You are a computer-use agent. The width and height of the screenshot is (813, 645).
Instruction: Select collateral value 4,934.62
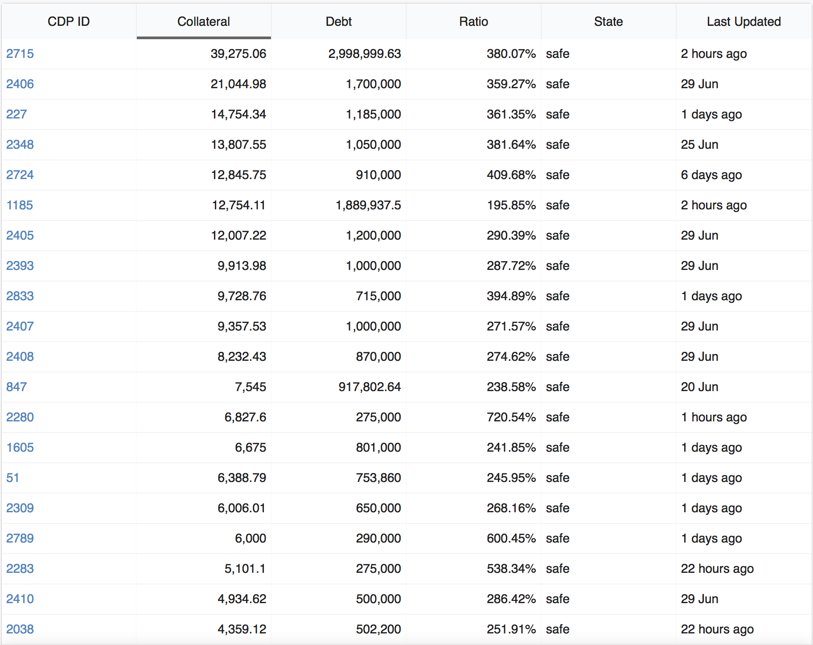242,599
